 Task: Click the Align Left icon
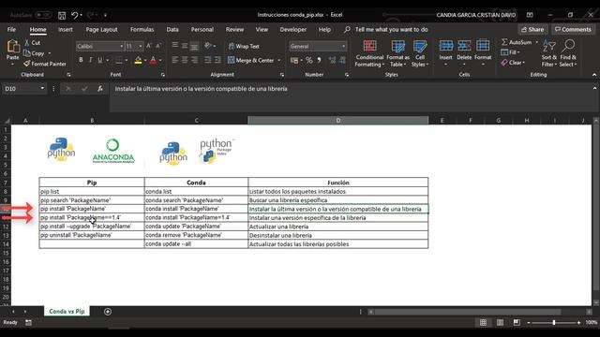(175, 60)
